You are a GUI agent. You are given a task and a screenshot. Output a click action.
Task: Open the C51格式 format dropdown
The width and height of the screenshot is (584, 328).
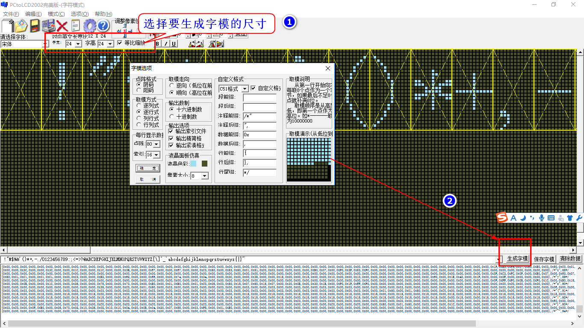point(245,89)
